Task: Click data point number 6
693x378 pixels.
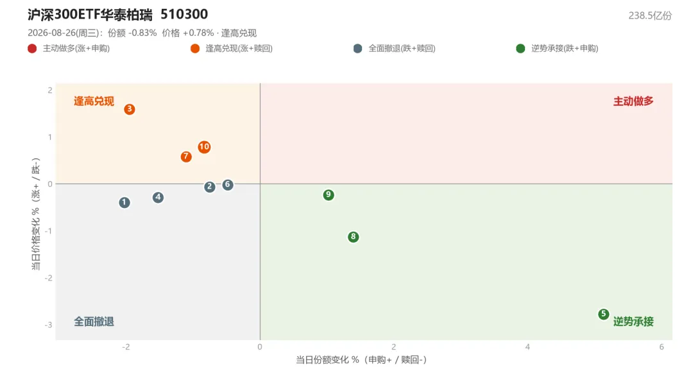Action: [x=228, y=184]
